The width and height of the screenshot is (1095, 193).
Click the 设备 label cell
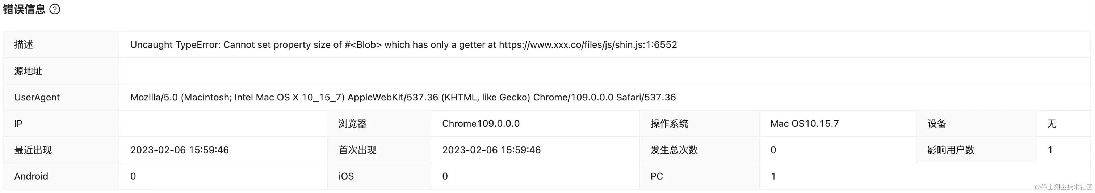[x=936, y=124]
